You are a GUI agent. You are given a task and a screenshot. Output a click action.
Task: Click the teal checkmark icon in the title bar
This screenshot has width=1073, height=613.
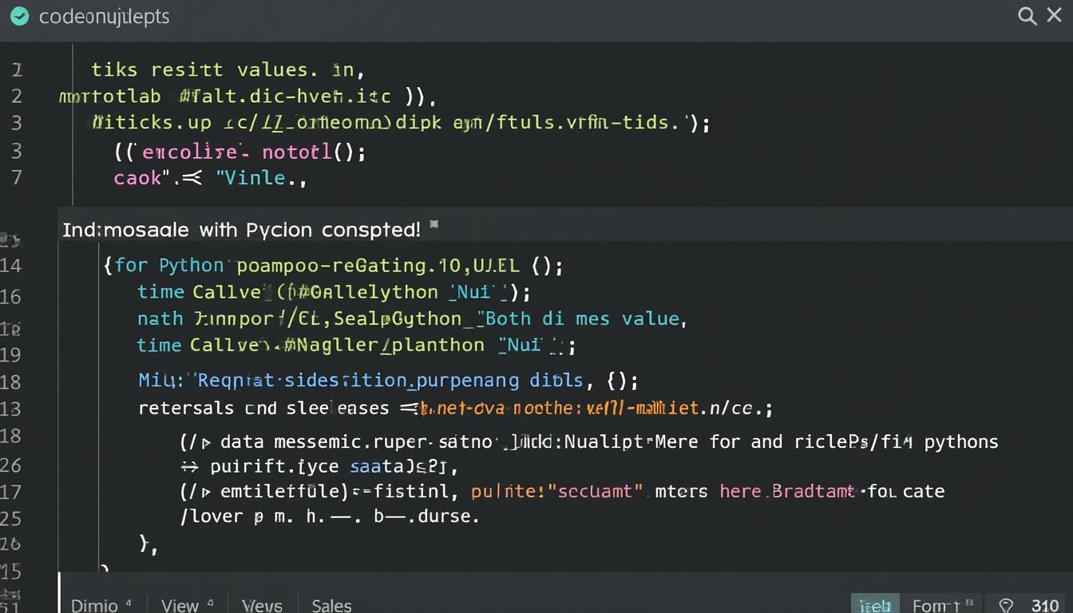tap(20, 15)
